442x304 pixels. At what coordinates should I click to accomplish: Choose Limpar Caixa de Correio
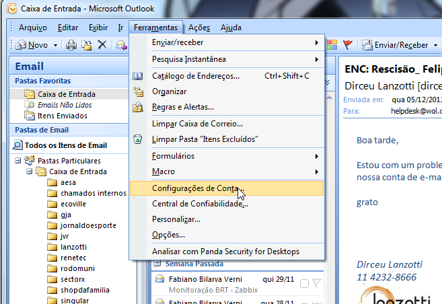(x=227, y=124)
